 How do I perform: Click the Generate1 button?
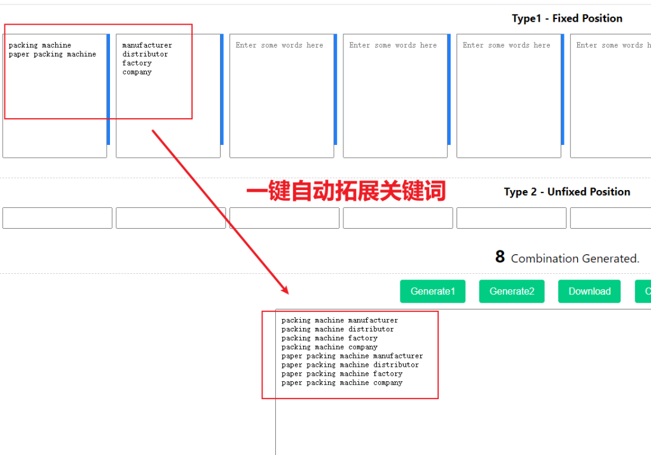click(x=432, y=291)
